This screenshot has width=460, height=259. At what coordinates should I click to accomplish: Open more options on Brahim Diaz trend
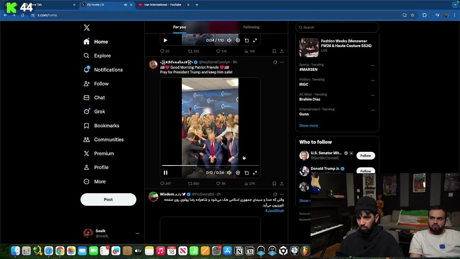pos(373,95)
